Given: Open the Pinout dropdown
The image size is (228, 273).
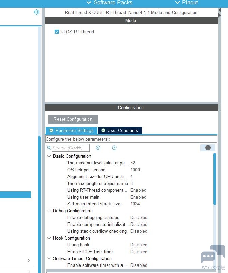Looking at the screenshot, I should coord(186,3).
